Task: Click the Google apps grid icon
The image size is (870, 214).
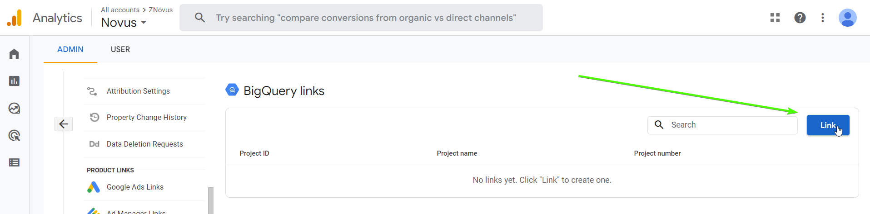Action: tap(775, 18)
